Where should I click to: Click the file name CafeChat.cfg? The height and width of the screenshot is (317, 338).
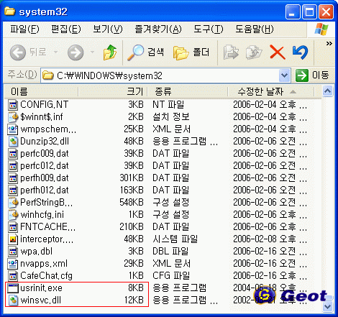coord(46,276)
